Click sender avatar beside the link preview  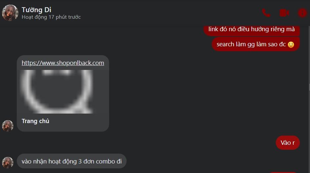(x=8, y=126)
